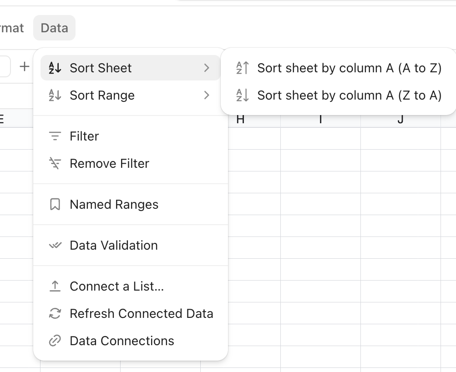Open Named Ranges from the menu
The image size is (456, 372).
click(x=131, y=204)
